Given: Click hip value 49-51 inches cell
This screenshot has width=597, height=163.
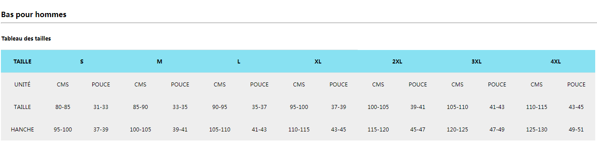Looking at the screenshot, I should click(x=576, y=129).
